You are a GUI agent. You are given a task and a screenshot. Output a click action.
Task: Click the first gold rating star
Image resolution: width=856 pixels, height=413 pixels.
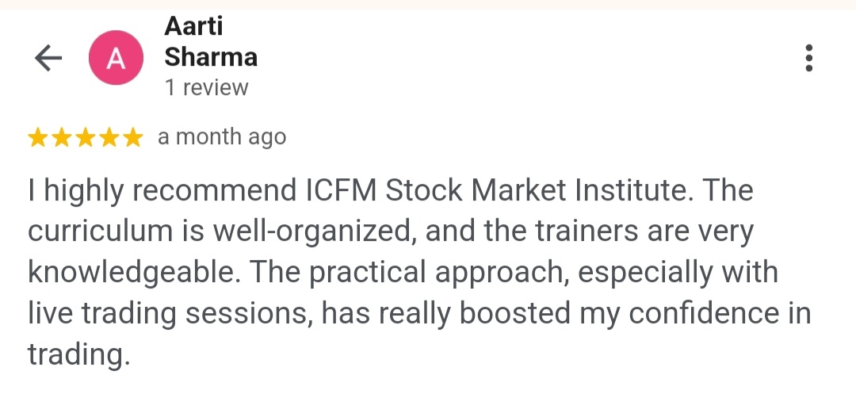point(38,138)
